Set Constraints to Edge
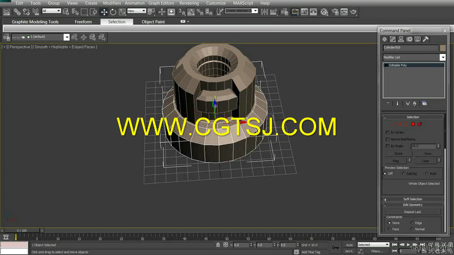The width and height of the screenshot is (454, 255). [412, 223]
